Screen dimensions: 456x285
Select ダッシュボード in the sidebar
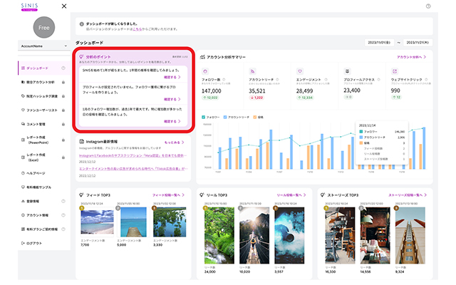coord(43,68)
